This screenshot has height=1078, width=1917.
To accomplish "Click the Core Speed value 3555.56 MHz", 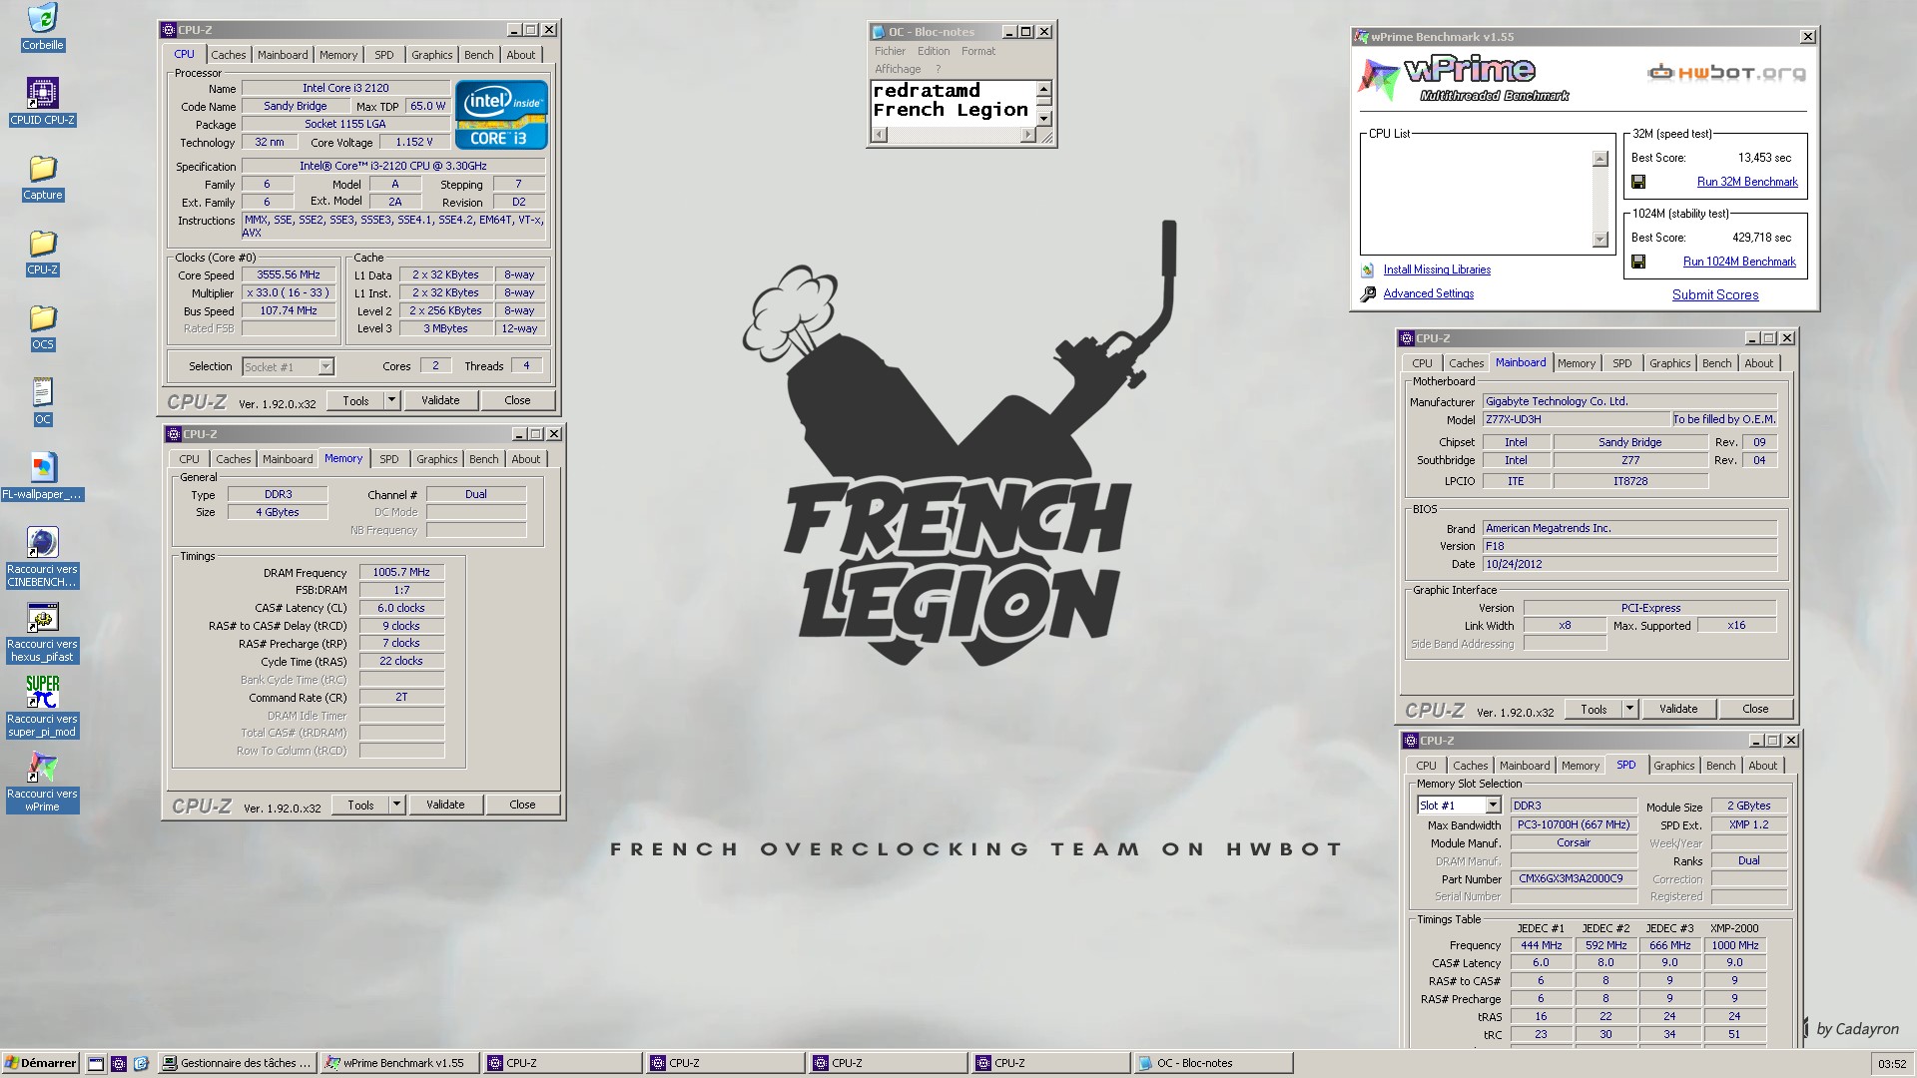I will [289, 275].
